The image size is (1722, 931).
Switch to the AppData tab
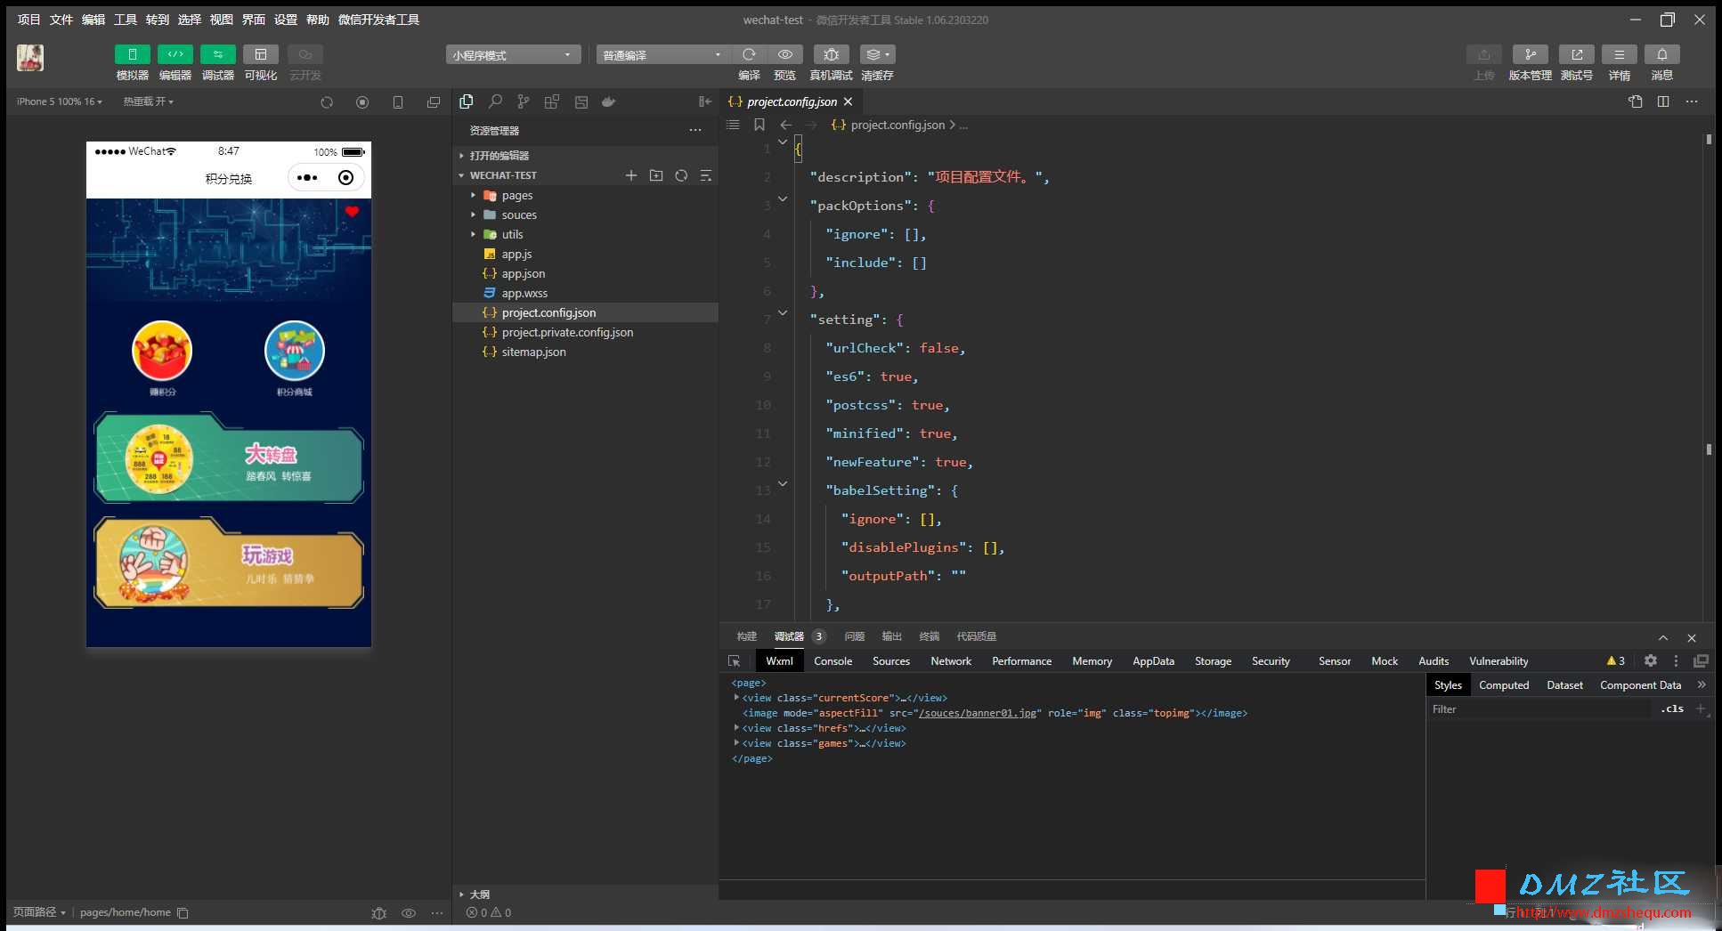[x=1153, y=661]
